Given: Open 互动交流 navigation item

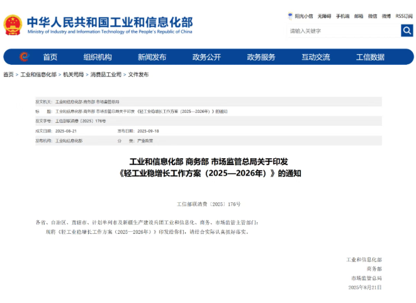Looking at the screenshot, I should tap(315, 57).
